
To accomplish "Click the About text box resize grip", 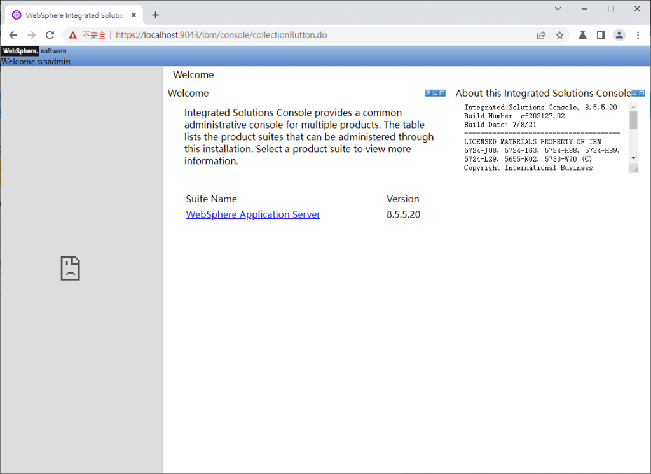I will (x=634, y=169).
